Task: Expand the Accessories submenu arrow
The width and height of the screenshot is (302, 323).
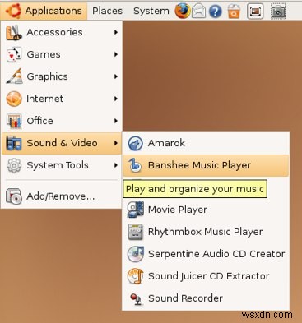Action: (116, 32)
